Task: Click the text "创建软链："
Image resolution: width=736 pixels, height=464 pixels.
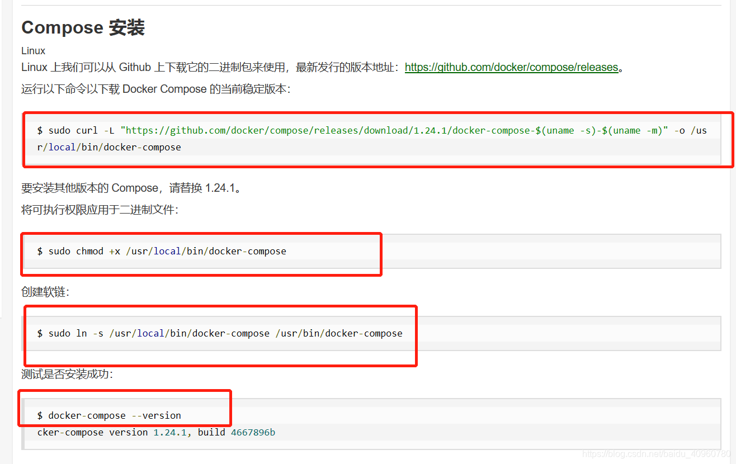Action: pos(45,292)
